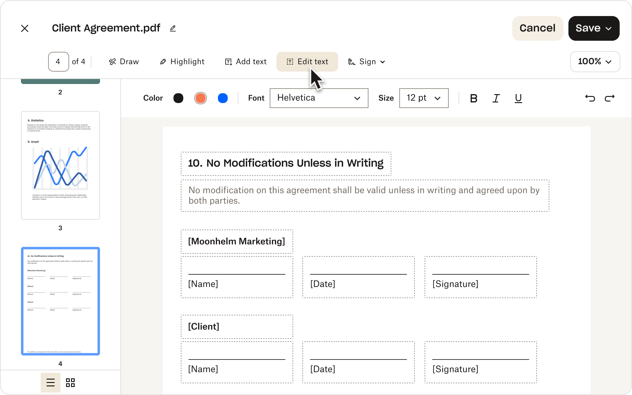Switch to grid thumbnail view
The width and height of the screenshot is (632, 395).
pyautogui.click(x=70, y=382)
